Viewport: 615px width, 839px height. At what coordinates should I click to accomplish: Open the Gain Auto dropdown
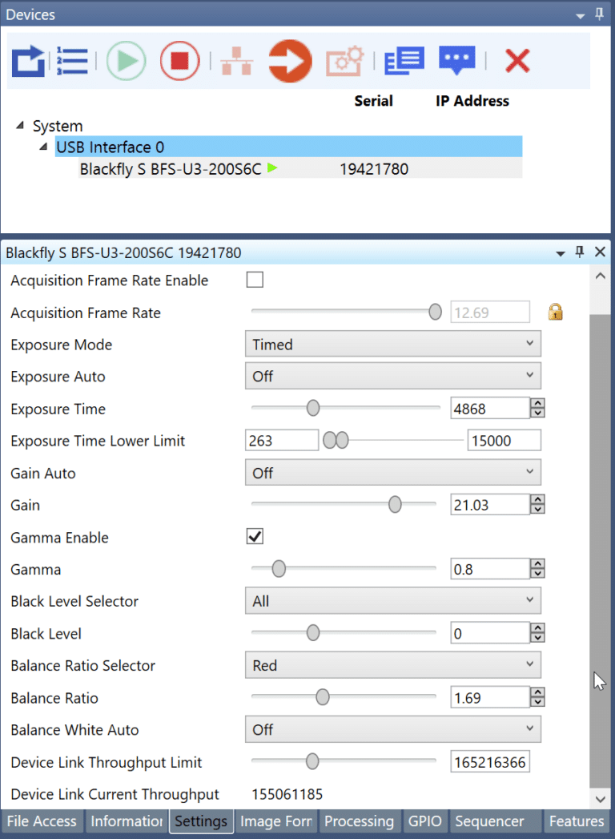393,473
